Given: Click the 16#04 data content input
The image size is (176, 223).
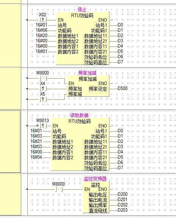Looking at the screenshot, I should (36, 157).
